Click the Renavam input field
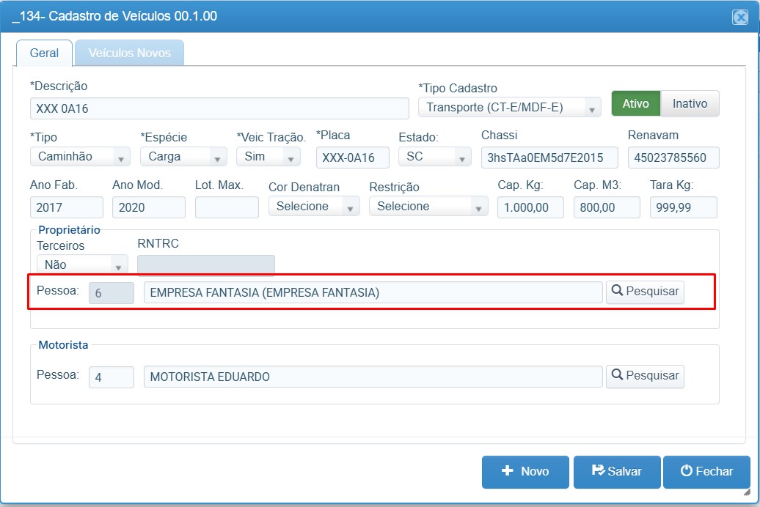Image resolution: width=760 pixels, height=507 pixels. click(673, 158)
